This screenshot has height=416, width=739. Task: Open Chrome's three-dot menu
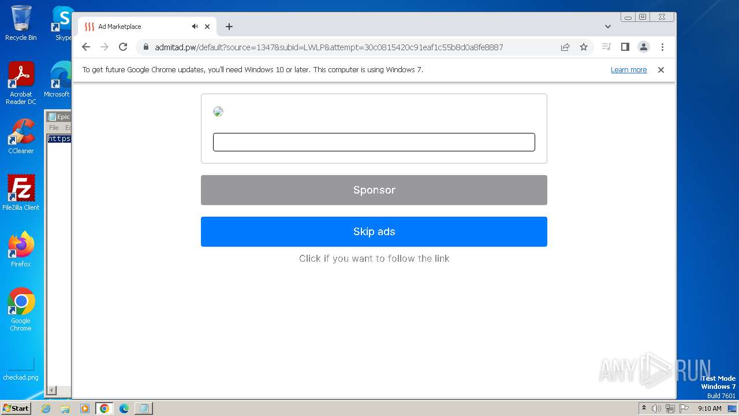point(662,47)
